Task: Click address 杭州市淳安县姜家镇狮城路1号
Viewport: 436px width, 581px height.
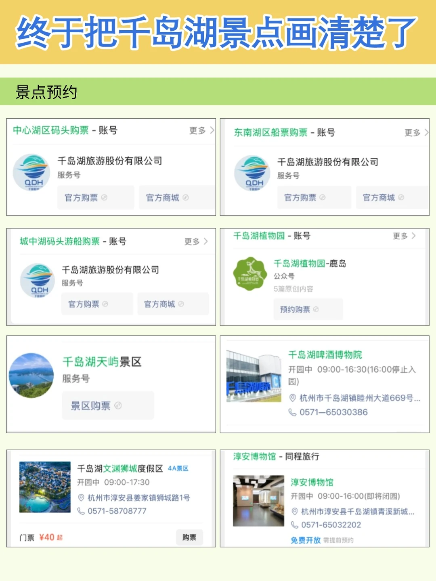Action: coord(139,498)
